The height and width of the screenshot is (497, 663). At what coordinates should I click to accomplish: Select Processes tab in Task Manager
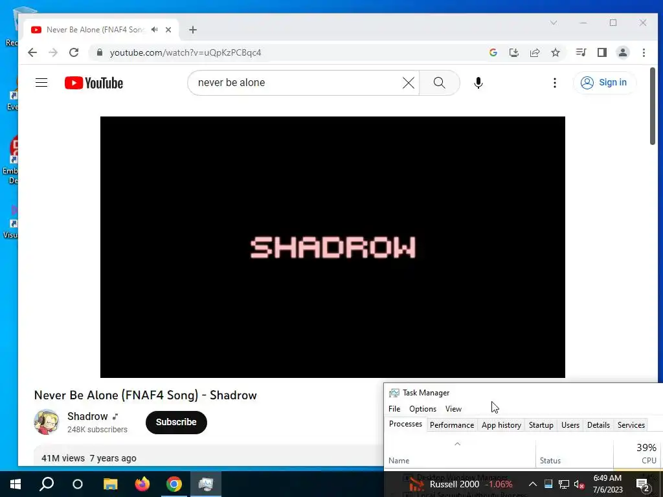[405, 424]
